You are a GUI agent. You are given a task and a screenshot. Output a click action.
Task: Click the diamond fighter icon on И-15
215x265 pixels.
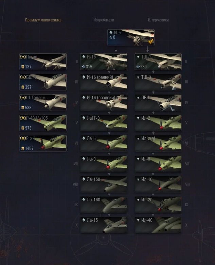click(84, 57)
